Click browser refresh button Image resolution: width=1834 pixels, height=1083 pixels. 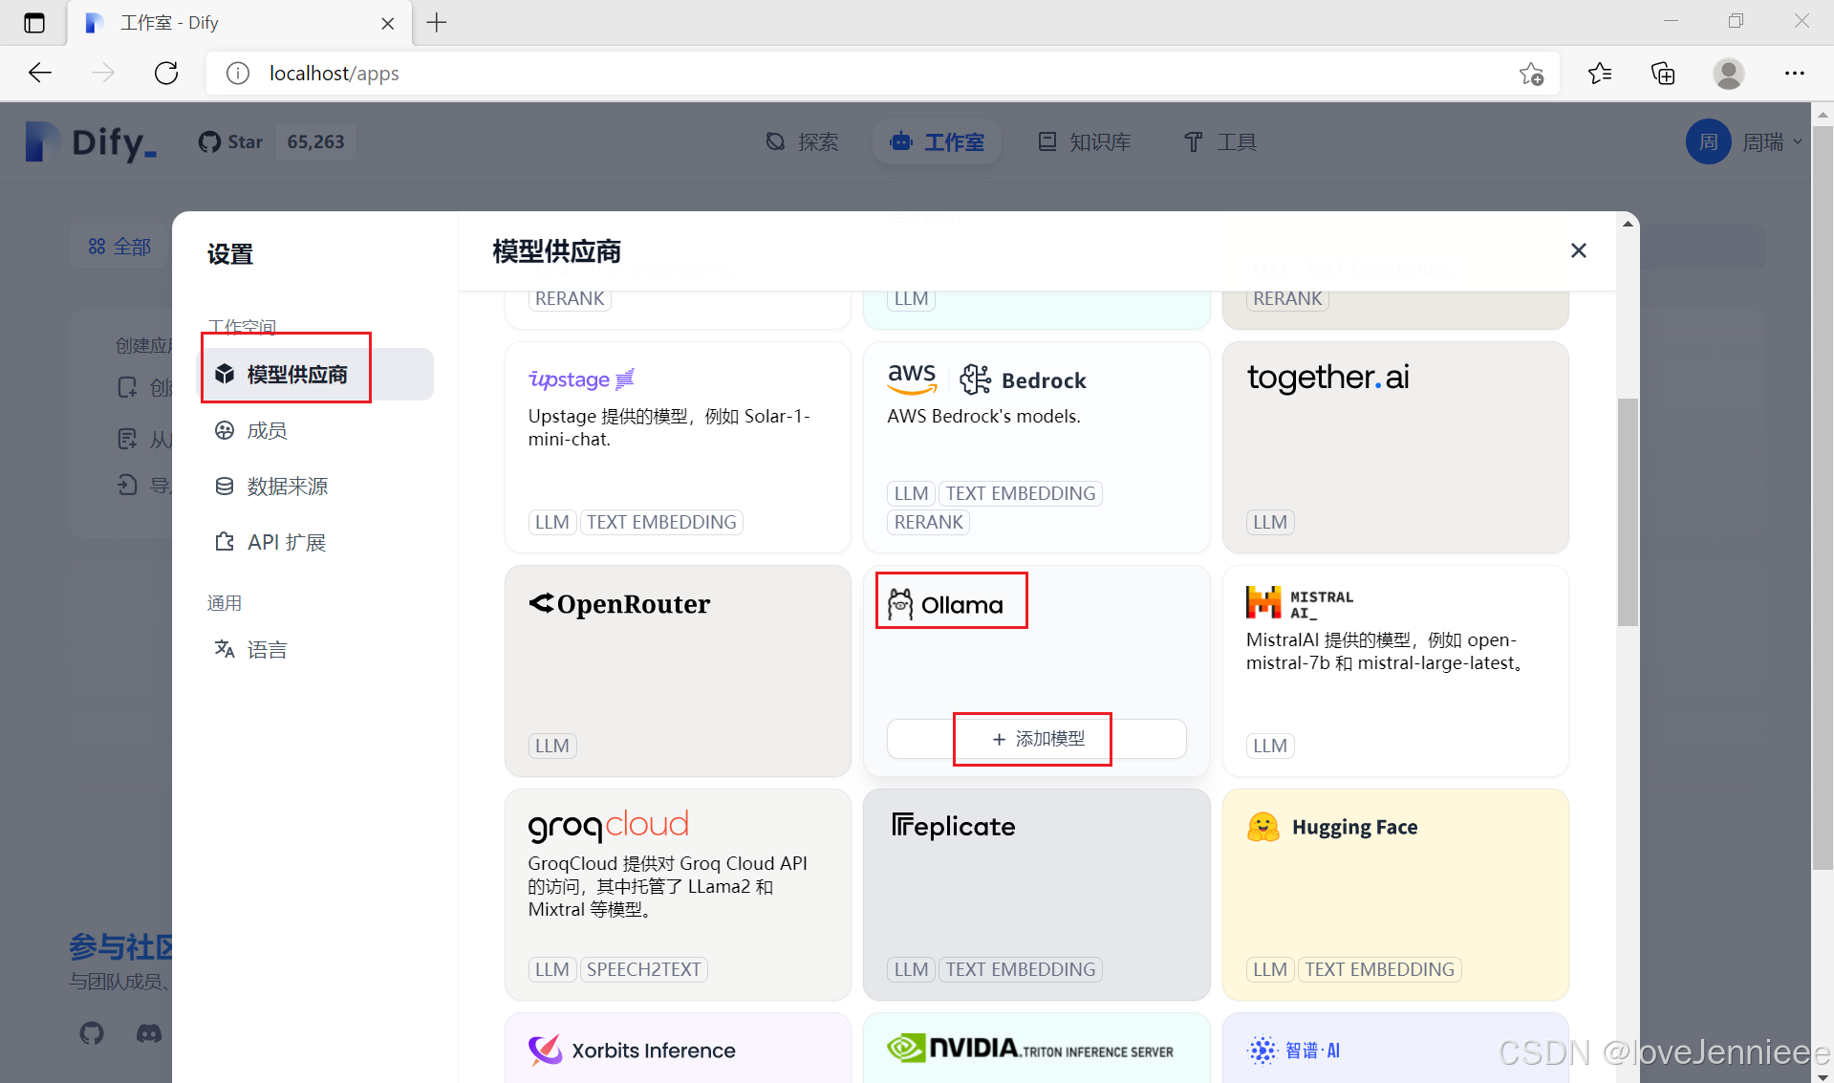[x=166, y=73]
